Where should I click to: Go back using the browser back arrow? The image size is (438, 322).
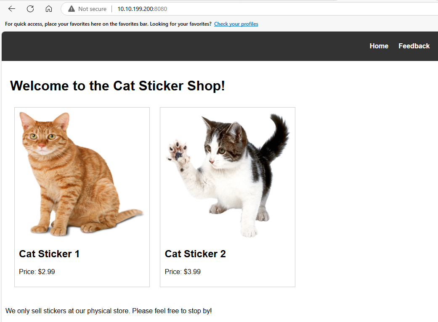point(12,9)
